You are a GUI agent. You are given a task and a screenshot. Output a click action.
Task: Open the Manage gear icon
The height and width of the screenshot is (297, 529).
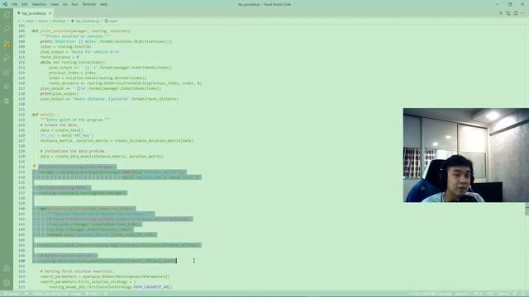(x=7, y=282)
